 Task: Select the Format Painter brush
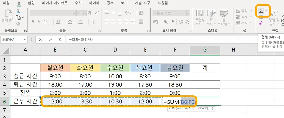[18, 24]
